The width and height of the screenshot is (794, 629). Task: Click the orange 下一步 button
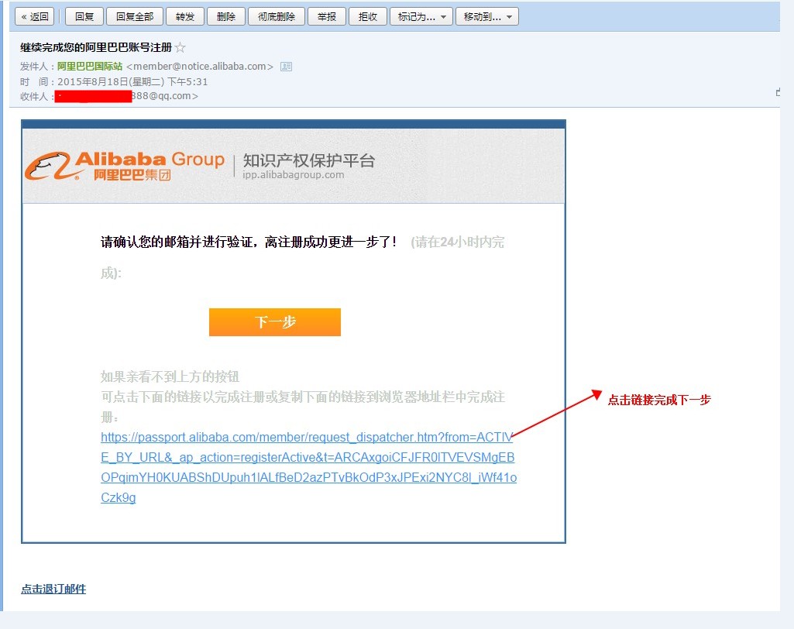point(275,322)
